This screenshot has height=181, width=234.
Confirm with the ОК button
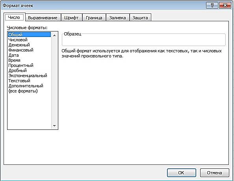182,173
